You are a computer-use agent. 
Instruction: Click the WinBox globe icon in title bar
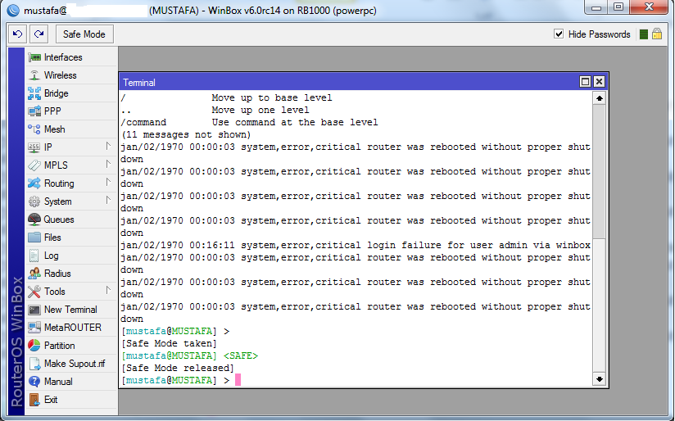[13, 10]
